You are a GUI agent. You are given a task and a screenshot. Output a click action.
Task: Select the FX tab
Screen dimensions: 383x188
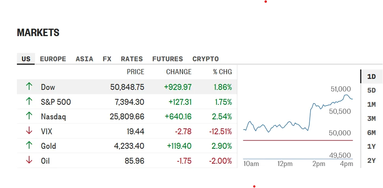tap(107, 59)
